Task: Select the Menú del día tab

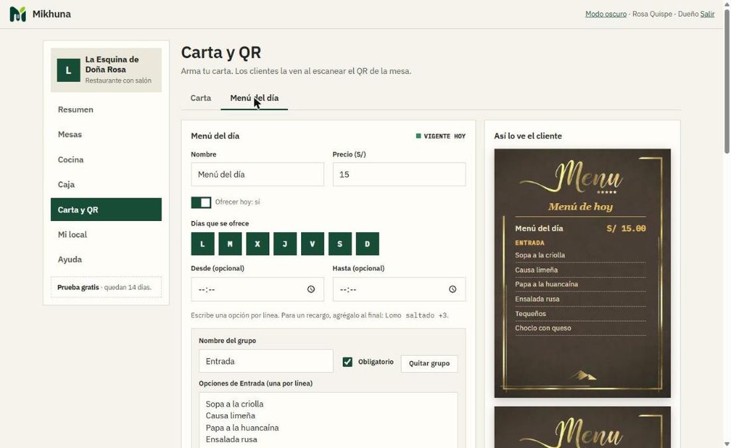Action: [x=254, y=98]
